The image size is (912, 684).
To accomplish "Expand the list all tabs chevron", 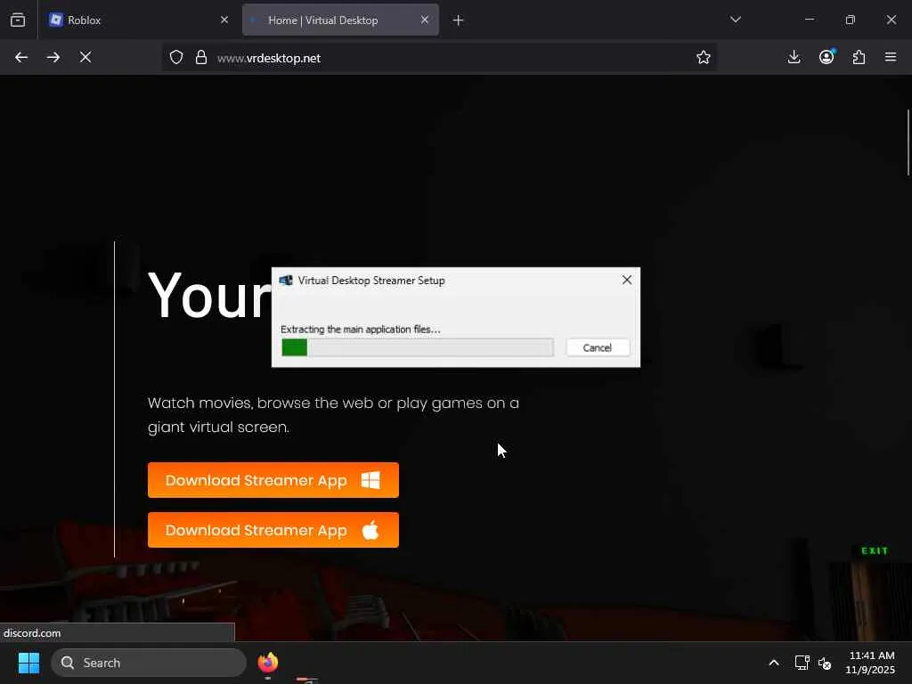I will click(x=735, y=20).
